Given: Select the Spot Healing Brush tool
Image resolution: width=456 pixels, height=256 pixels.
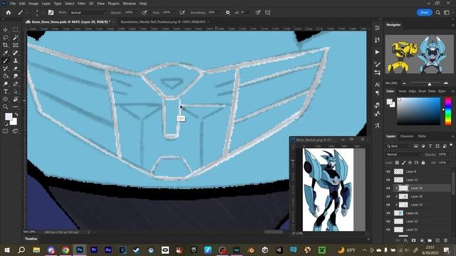Looking at the screenshot, I should [16, 53].
